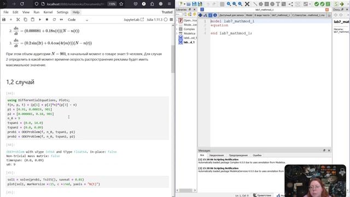Image resolution: width=350 pixels, height=197 pixels.
Task: Switch to the Welcome perspective tab
Action: (x=262, y=195)
